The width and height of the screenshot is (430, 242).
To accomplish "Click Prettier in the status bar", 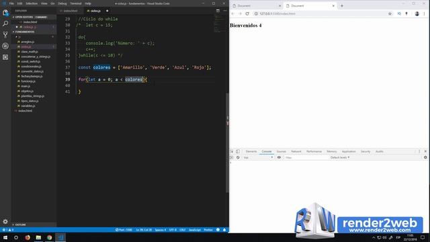I will coord(208,230).
